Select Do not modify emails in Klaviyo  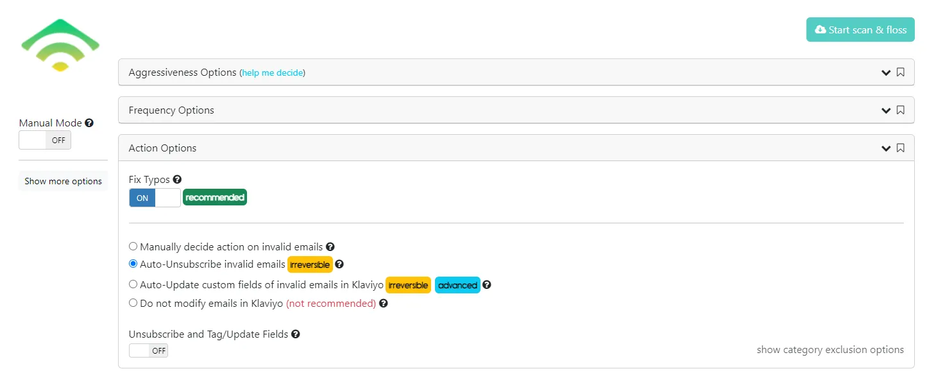point(133,303)
